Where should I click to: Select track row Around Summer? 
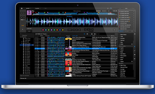coord(76,39)
